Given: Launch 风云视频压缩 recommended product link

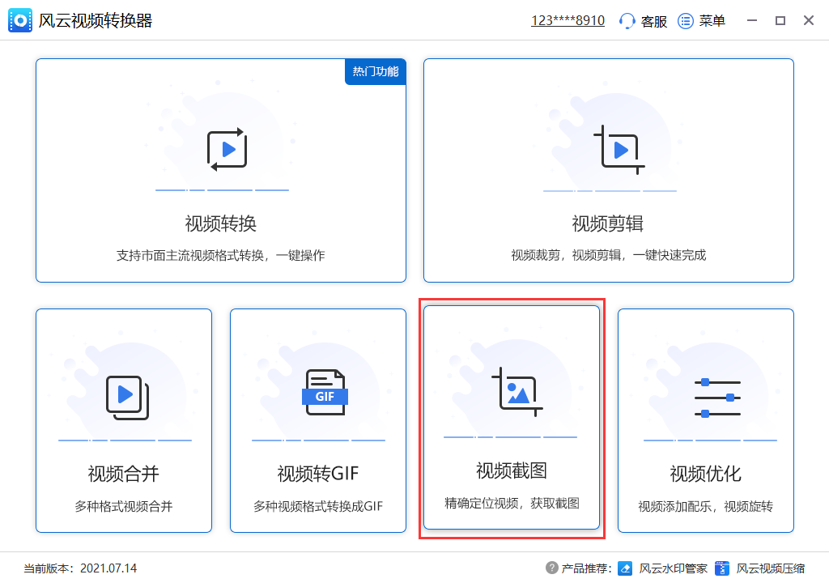Looking at the screenshot, I should pos(771,568).
